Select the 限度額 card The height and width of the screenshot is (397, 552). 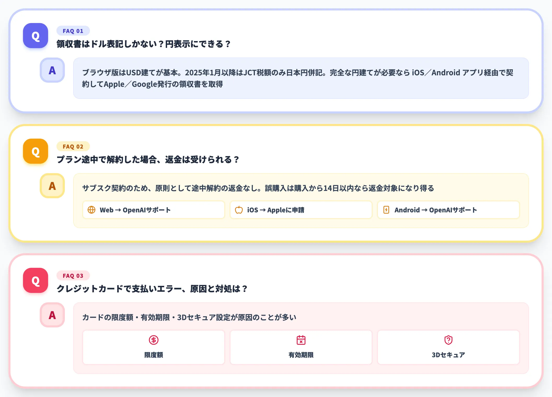pos(154,347)
